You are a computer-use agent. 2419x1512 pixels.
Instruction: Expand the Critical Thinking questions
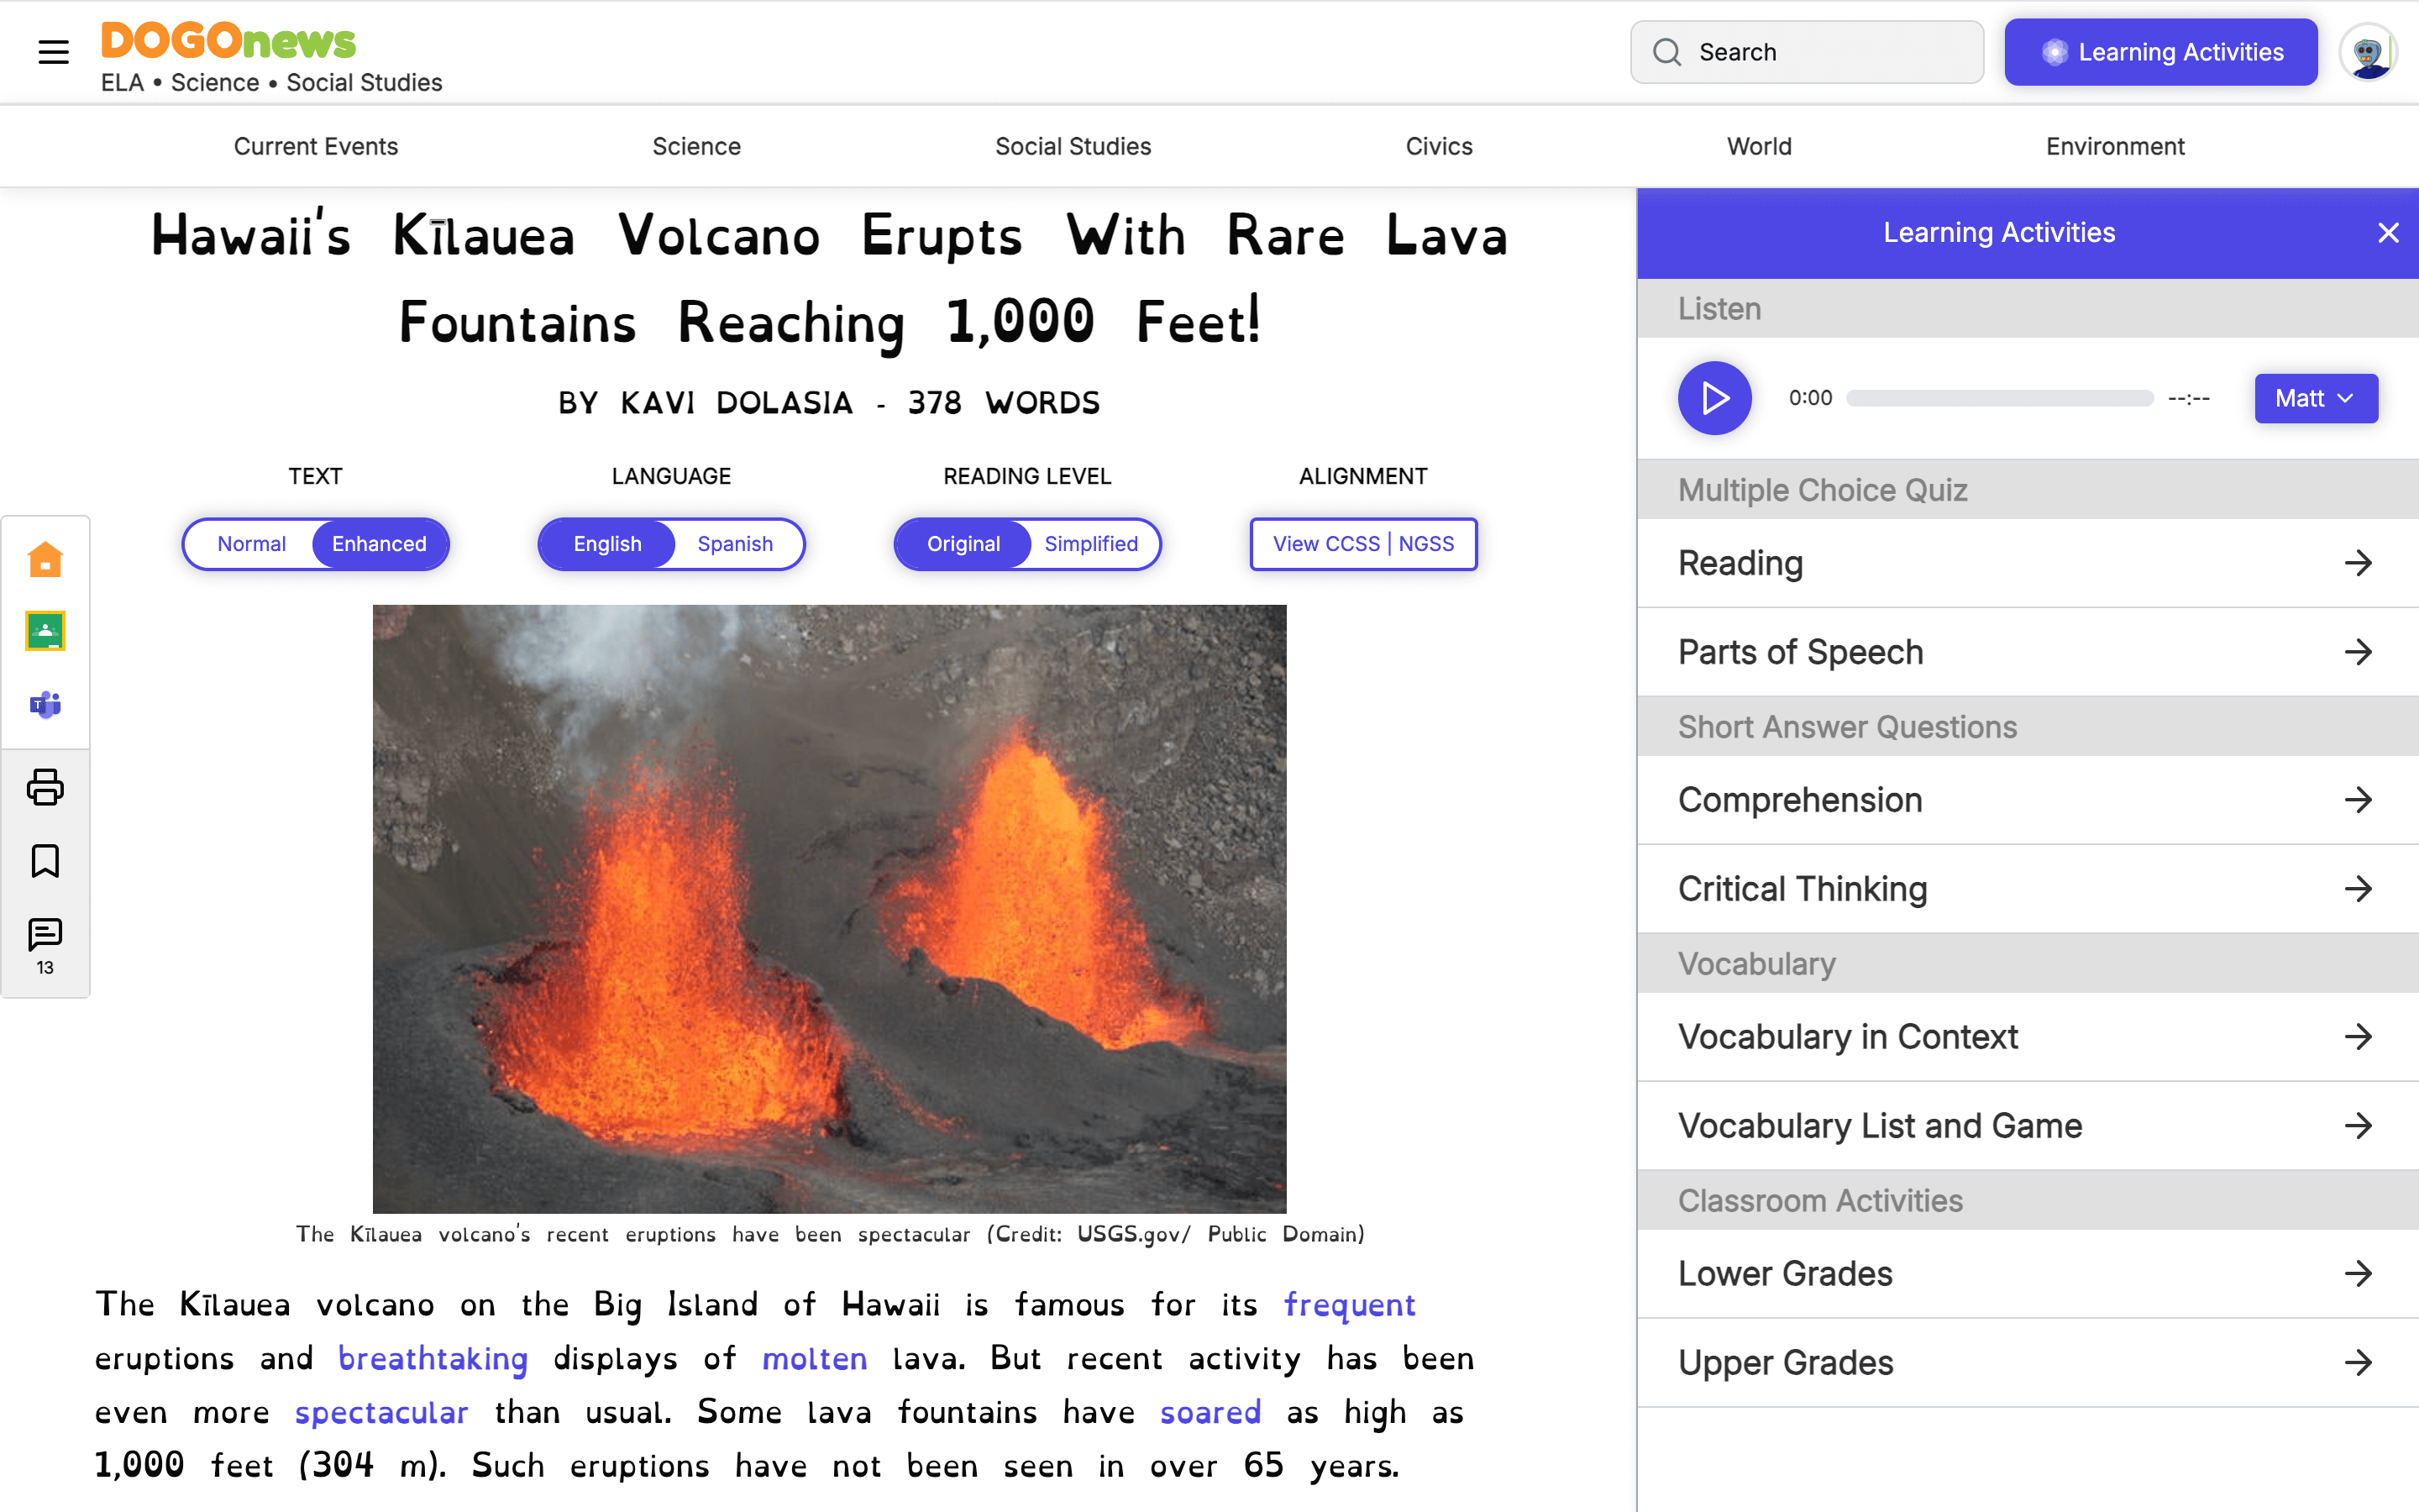tap(2026, 888)
